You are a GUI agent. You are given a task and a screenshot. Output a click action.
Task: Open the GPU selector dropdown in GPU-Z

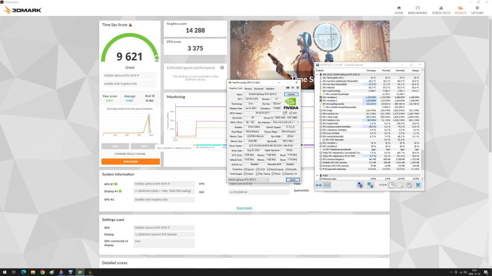coord(248,180)
